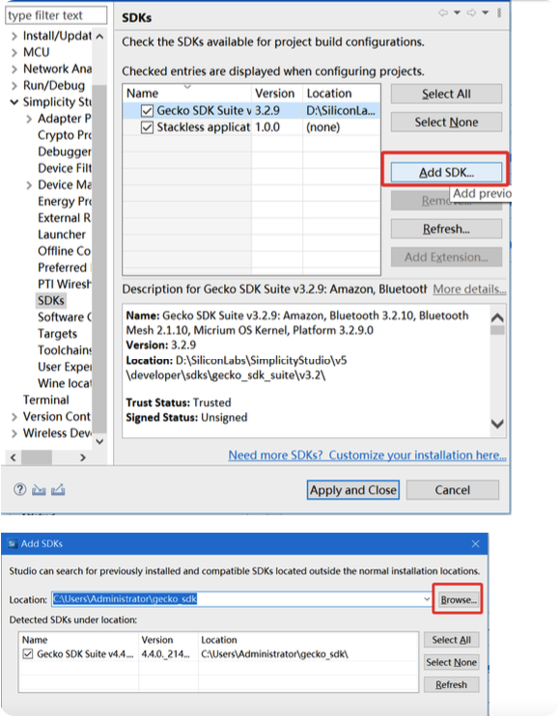Uncheck the Stackless application checkbox
Image resolution: width=559 pixels, height=716 pixels.
point(147,127)
